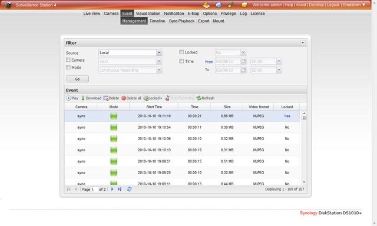Image resolution: width=377 pixels, height=226 pixels.
Task: Click green mode icon for 19:11:10 event
Action: pyautogui.click(x=114, y=116)
